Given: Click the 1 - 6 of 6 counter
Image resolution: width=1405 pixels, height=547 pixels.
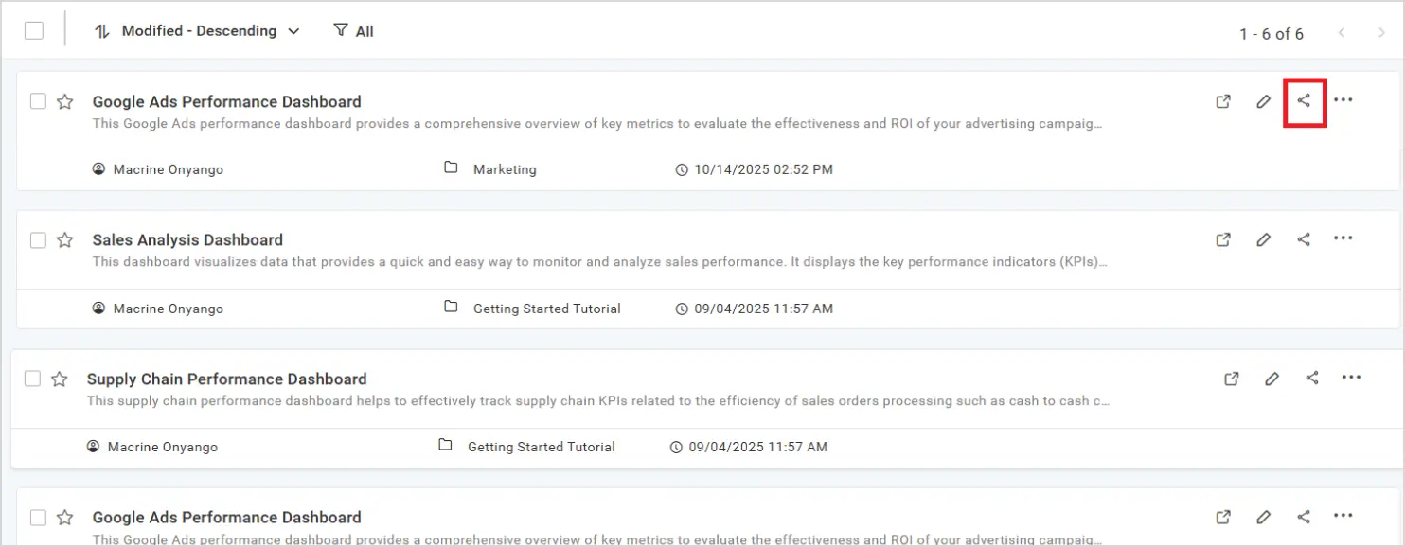Looking at the screenshot, I should tap(1272, 34).
